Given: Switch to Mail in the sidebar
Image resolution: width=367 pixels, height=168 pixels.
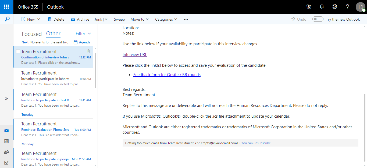Looking at the screenshot, I should [6, 130].
